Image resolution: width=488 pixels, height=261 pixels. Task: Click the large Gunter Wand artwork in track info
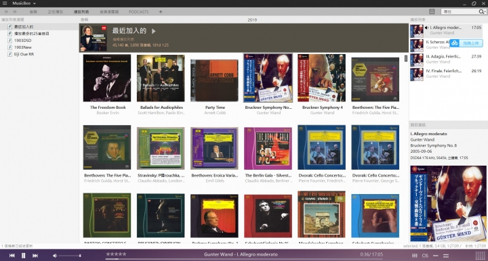[x=448, y=204]
